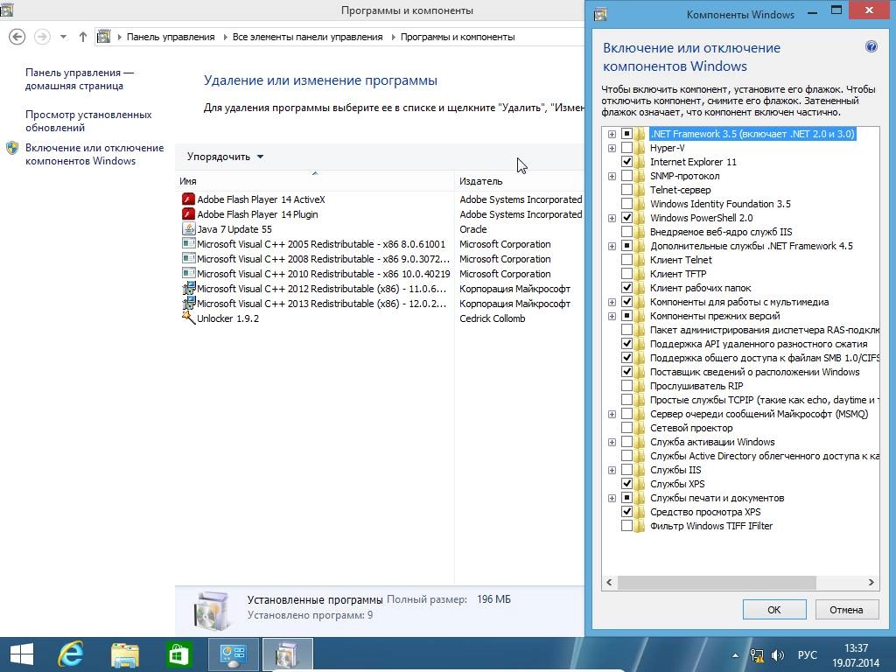Click the horizontal scrollbar thumb in features list

point(717,582)
